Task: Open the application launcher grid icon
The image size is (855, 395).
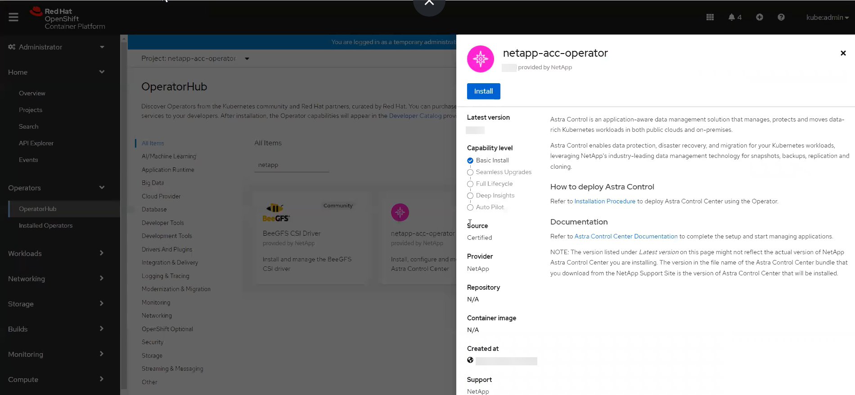Action: 710,17
